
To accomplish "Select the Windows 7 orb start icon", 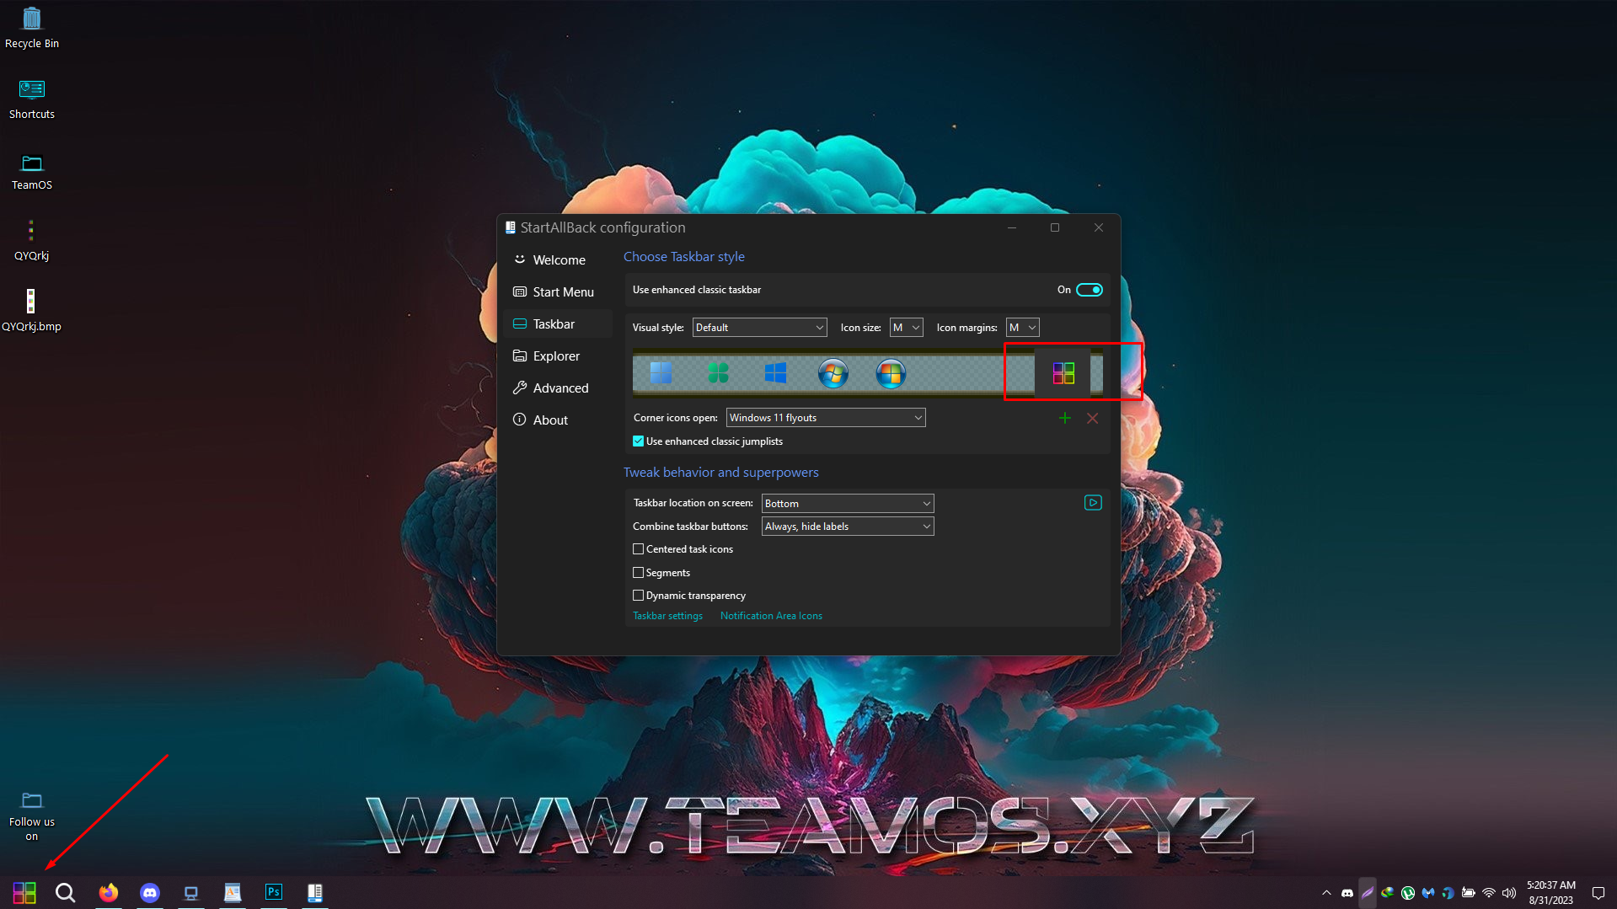I will click(x=833, y=373).
